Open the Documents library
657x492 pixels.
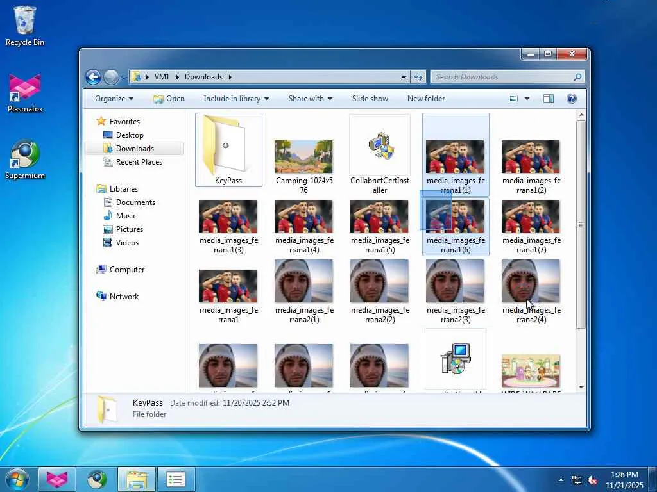[135, 202]
